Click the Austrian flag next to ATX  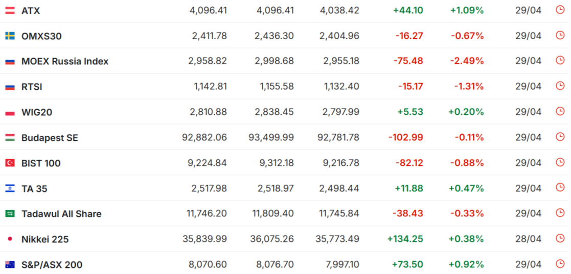tap(10, 10)
